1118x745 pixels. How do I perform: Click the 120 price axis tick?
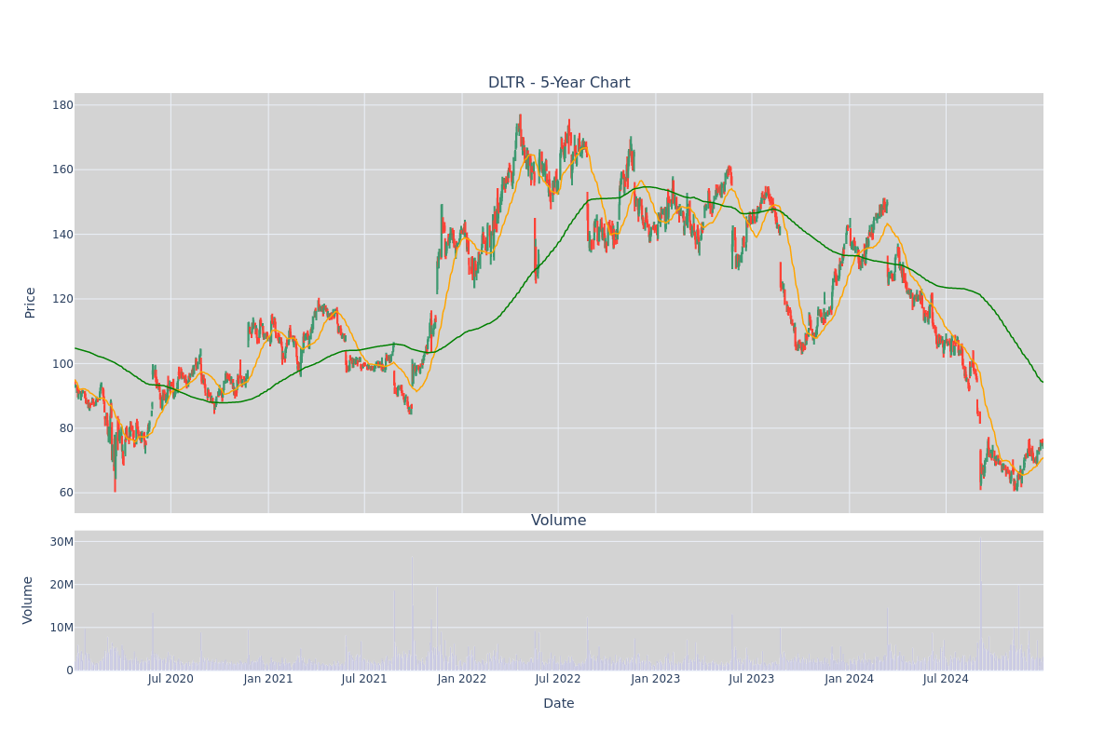pyautogui.click(x=62, y=299)
